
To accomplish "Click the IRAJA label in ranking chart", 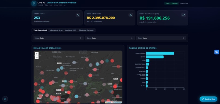I will (144, 82).
